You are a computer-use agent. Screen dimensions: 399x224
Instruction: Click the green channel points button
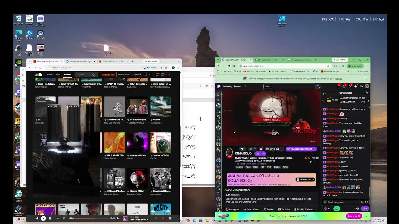tap(337, 208)
